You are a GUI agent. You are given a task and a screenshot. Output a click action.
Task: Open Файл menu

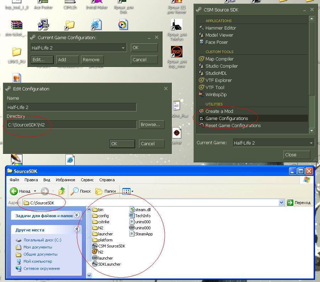(x=14, y=180)
